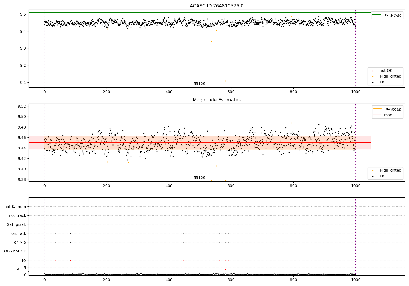409x286 pixels.
Task: Click the x-axis tick 800 under the AGASC ID plot
Action: 293,92
